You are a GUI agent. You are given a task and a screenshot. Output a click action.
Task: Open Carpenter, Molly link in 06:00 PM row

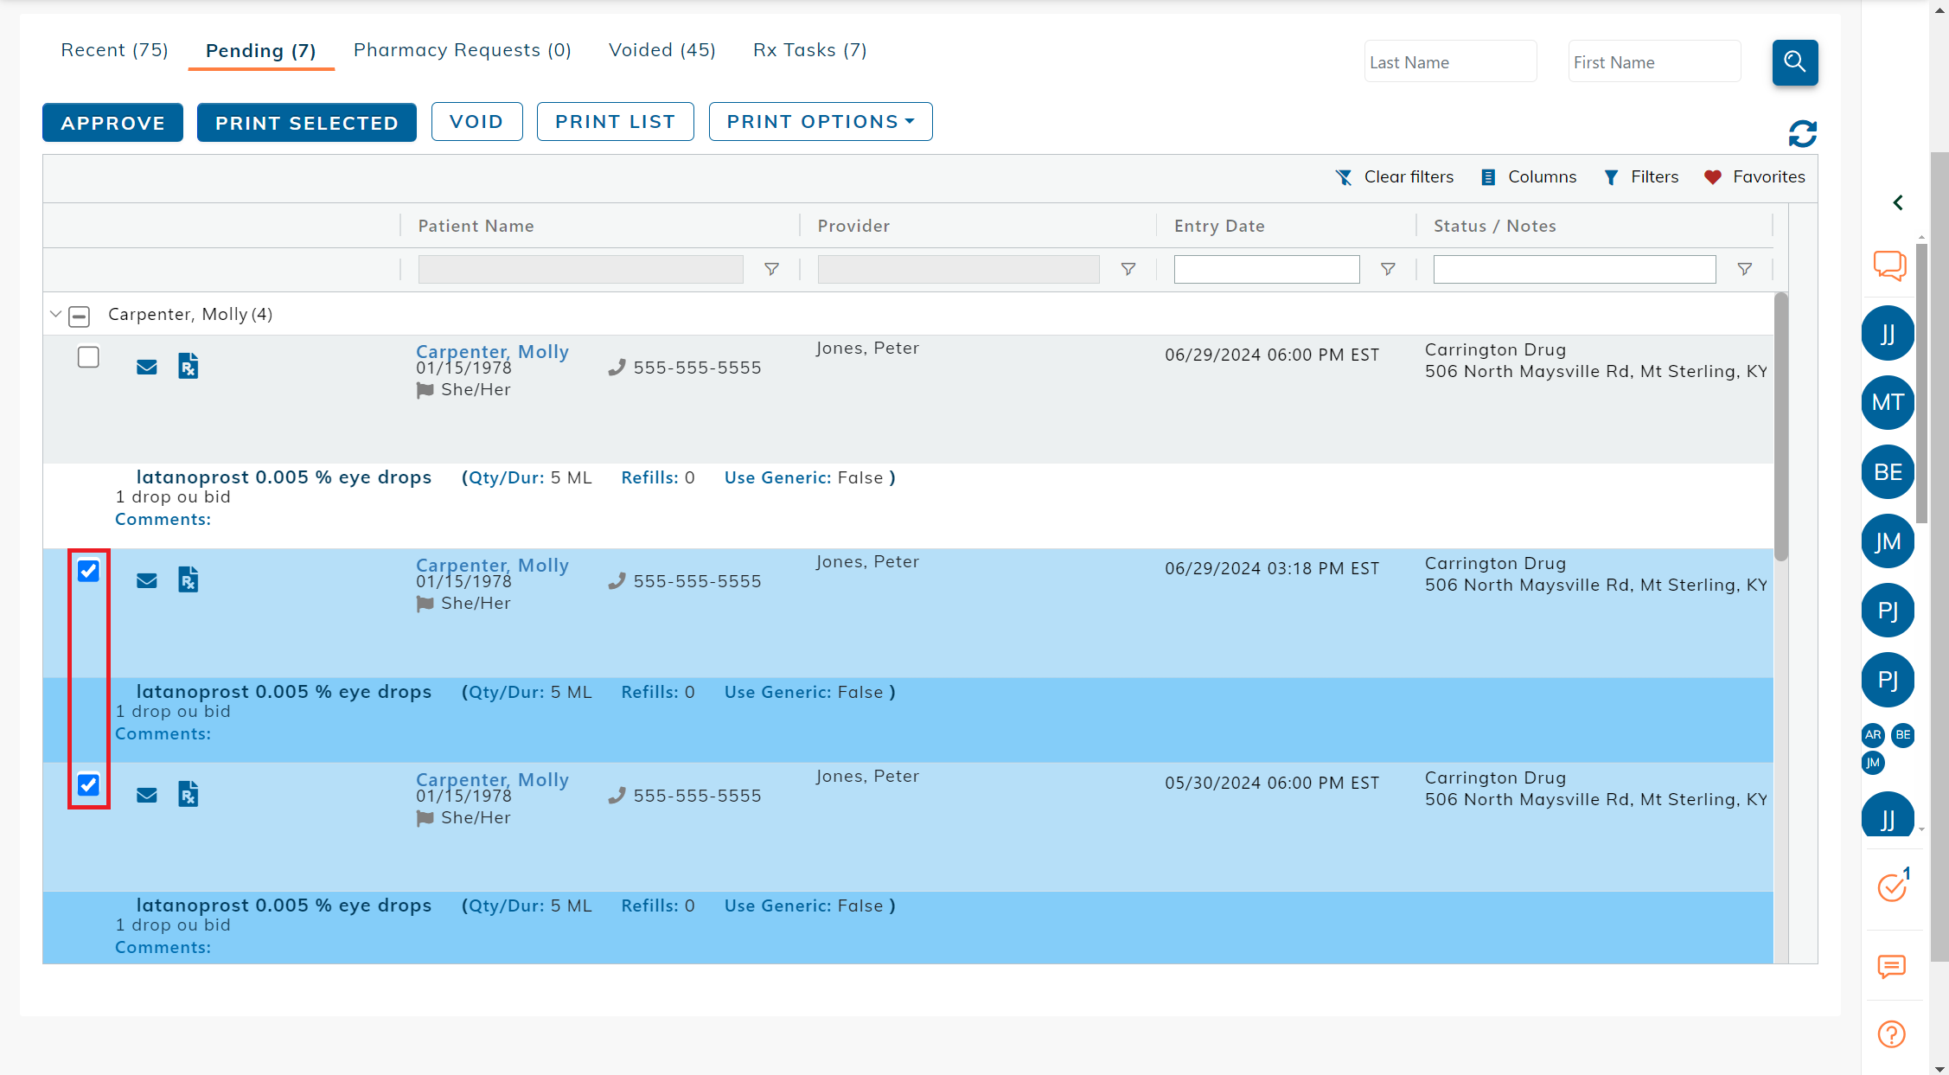coord(492,351)
